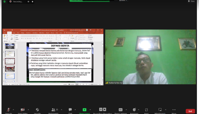This screenshot has height=114, width=199.
Task: Toggle Show Captions CC button
Action: [120, 111]
